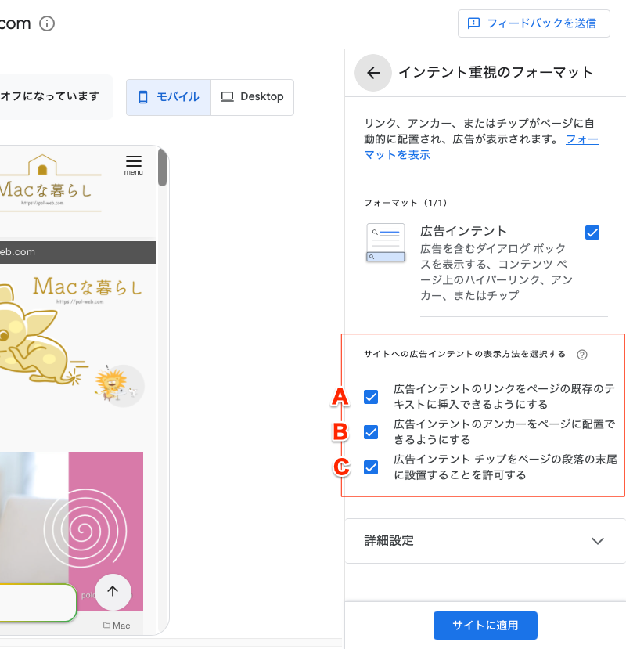This screenshot has width=626, height=649.
Task: Click the house logo in preview header
Action: (x=42, y=165)
